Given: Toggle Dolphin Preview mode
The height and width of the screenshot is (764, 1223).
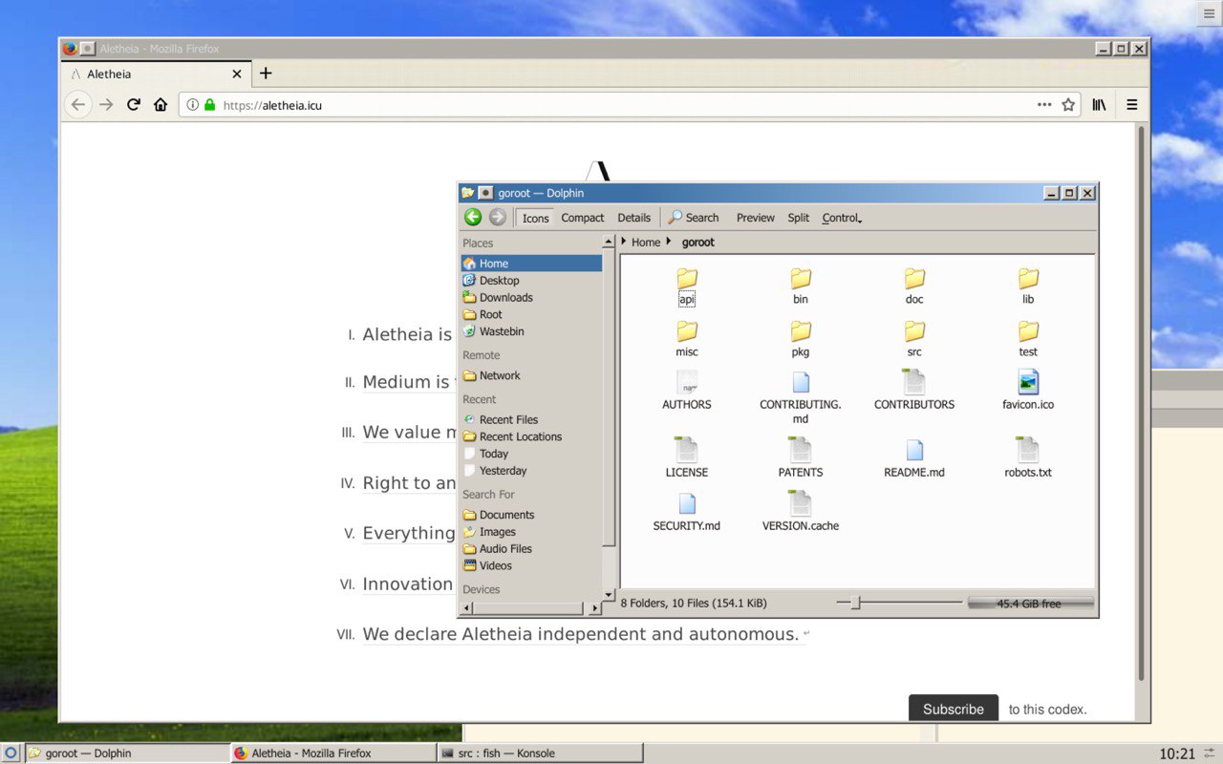Looking at the screenshot, I should (755, 218).
